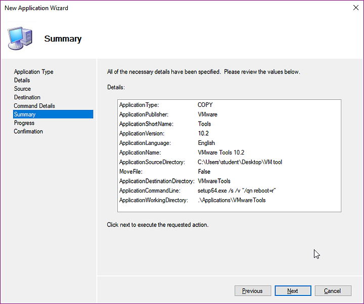Click the computer icon beside Summary heading
364x304 pixels.
(x=20, y=38)
